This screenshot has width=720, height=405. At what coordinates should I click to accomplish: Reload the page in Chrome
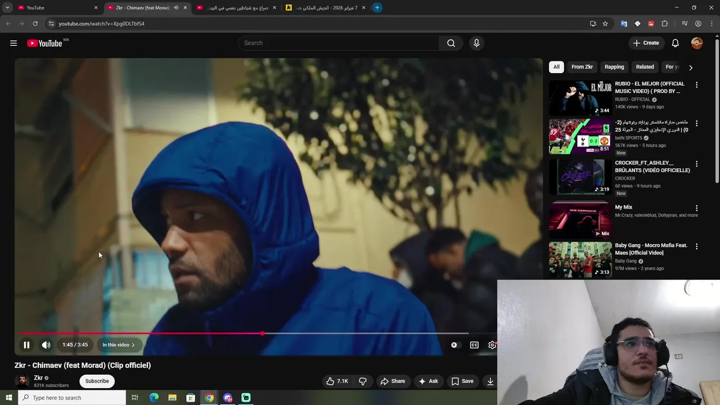click(35, 24)
